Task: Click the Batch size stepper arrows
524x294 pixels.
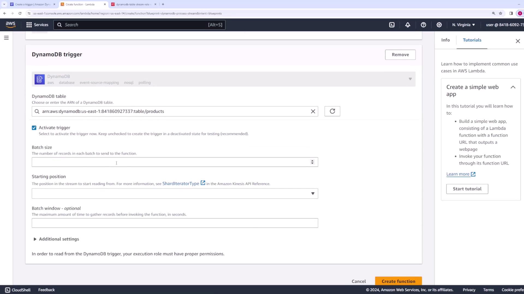Action: [312, 162]
